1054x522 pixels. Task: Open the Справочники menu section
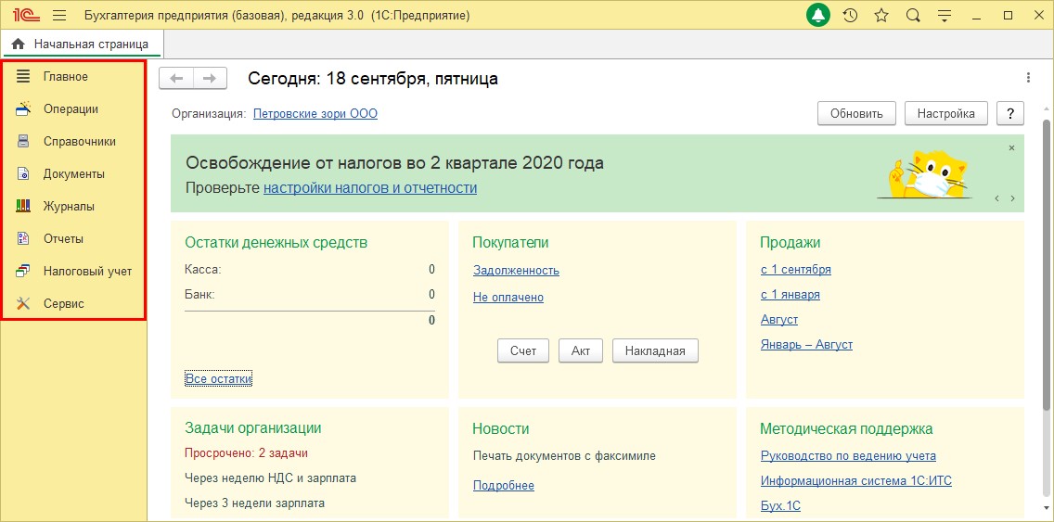click(x=79, y=142)
